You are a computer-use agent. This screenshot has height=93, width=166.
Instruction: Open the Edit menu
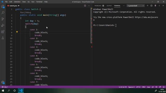tap(11, 2)
